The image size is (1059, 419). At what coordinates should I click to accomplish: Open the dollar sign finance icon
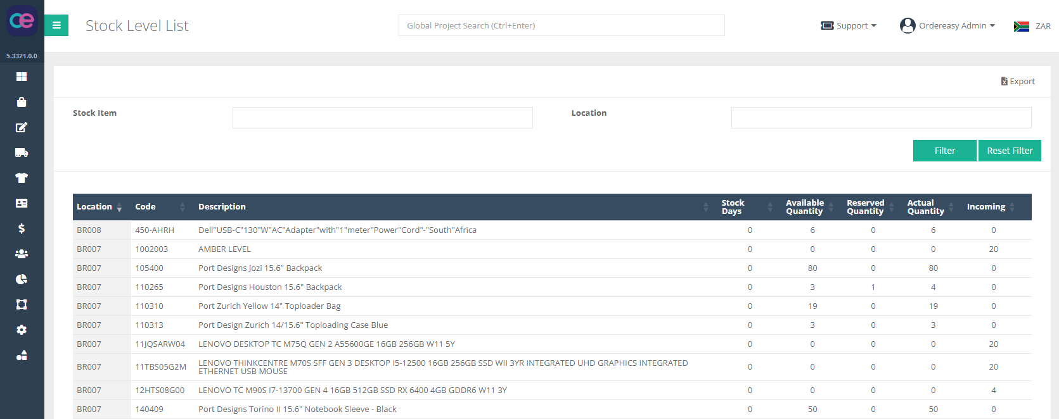click(x=22, y=228)
